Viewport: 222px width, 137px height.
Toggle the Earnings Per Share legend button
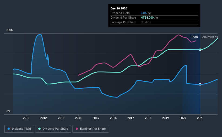coord(91,129)
